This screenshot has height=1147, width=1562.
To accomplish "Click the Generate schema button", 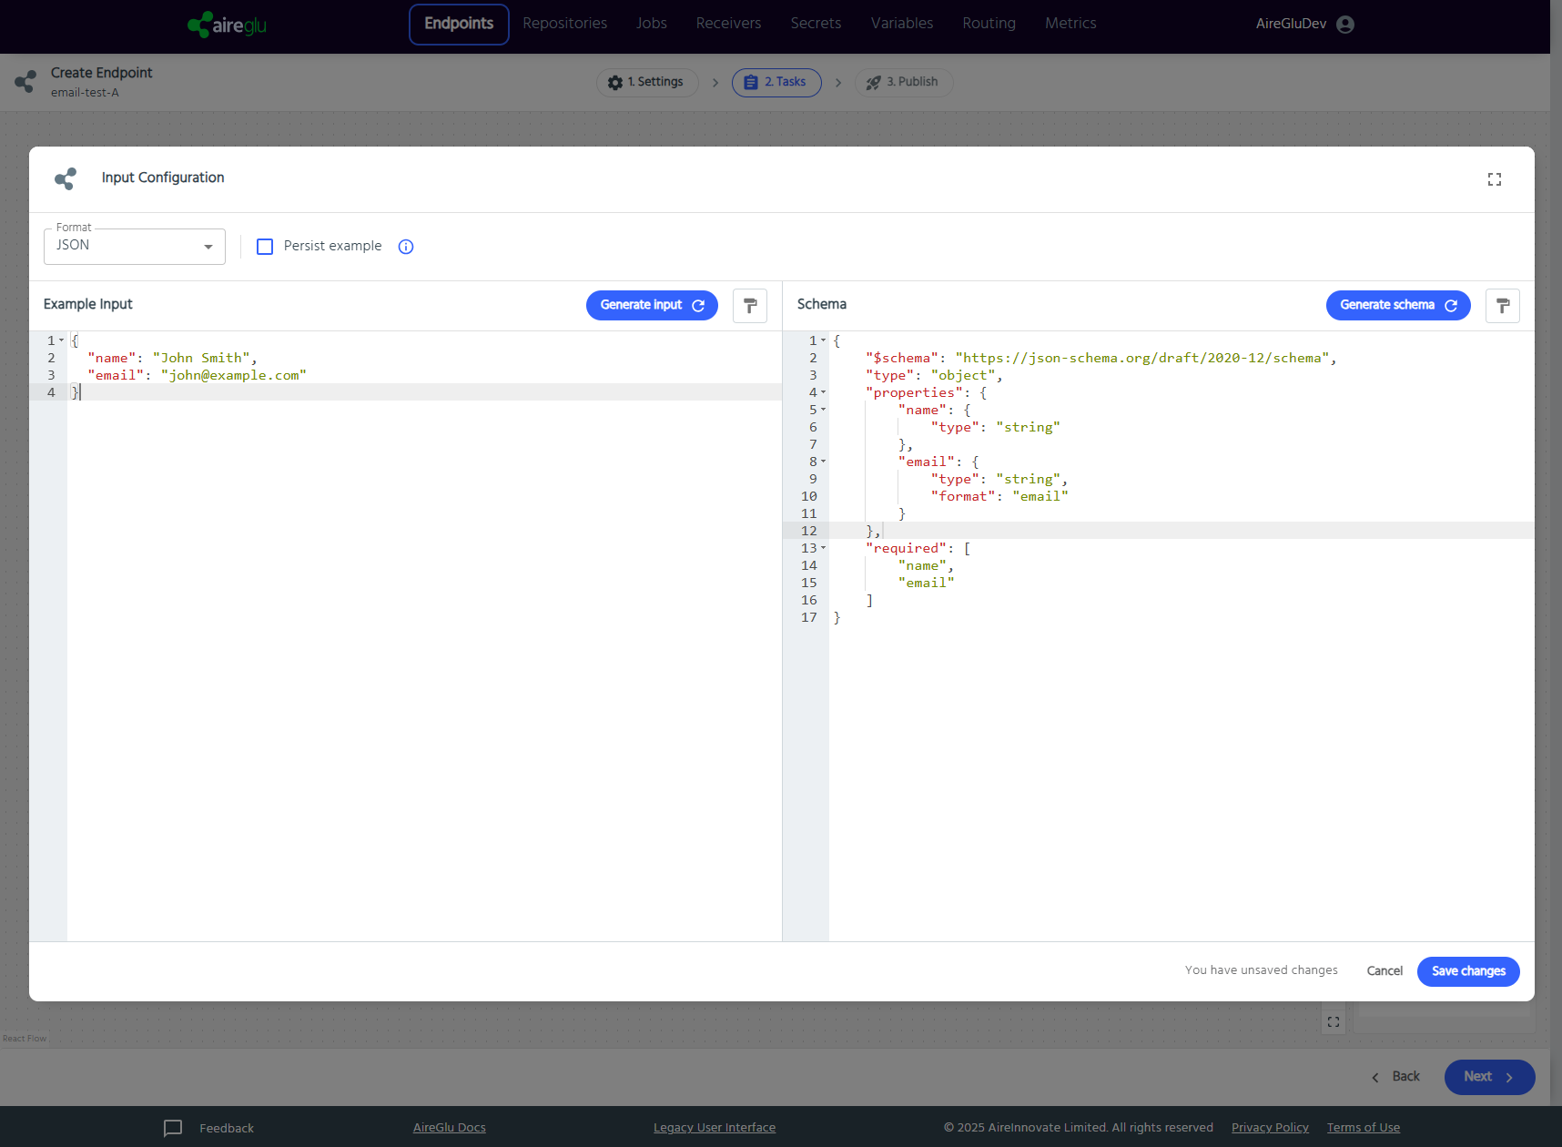I will click(1398, 306).
